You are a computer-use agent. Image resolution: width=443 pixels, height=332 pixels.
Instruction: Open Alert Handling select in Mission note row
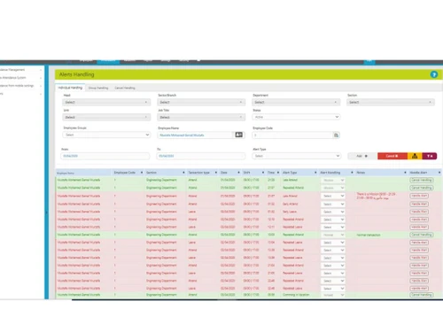click(333, 196)
